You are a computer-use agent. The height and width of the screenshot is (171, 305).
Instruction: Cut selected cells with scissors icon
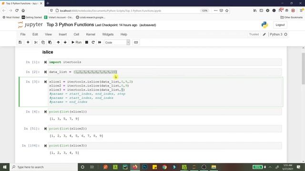(36, 42)
